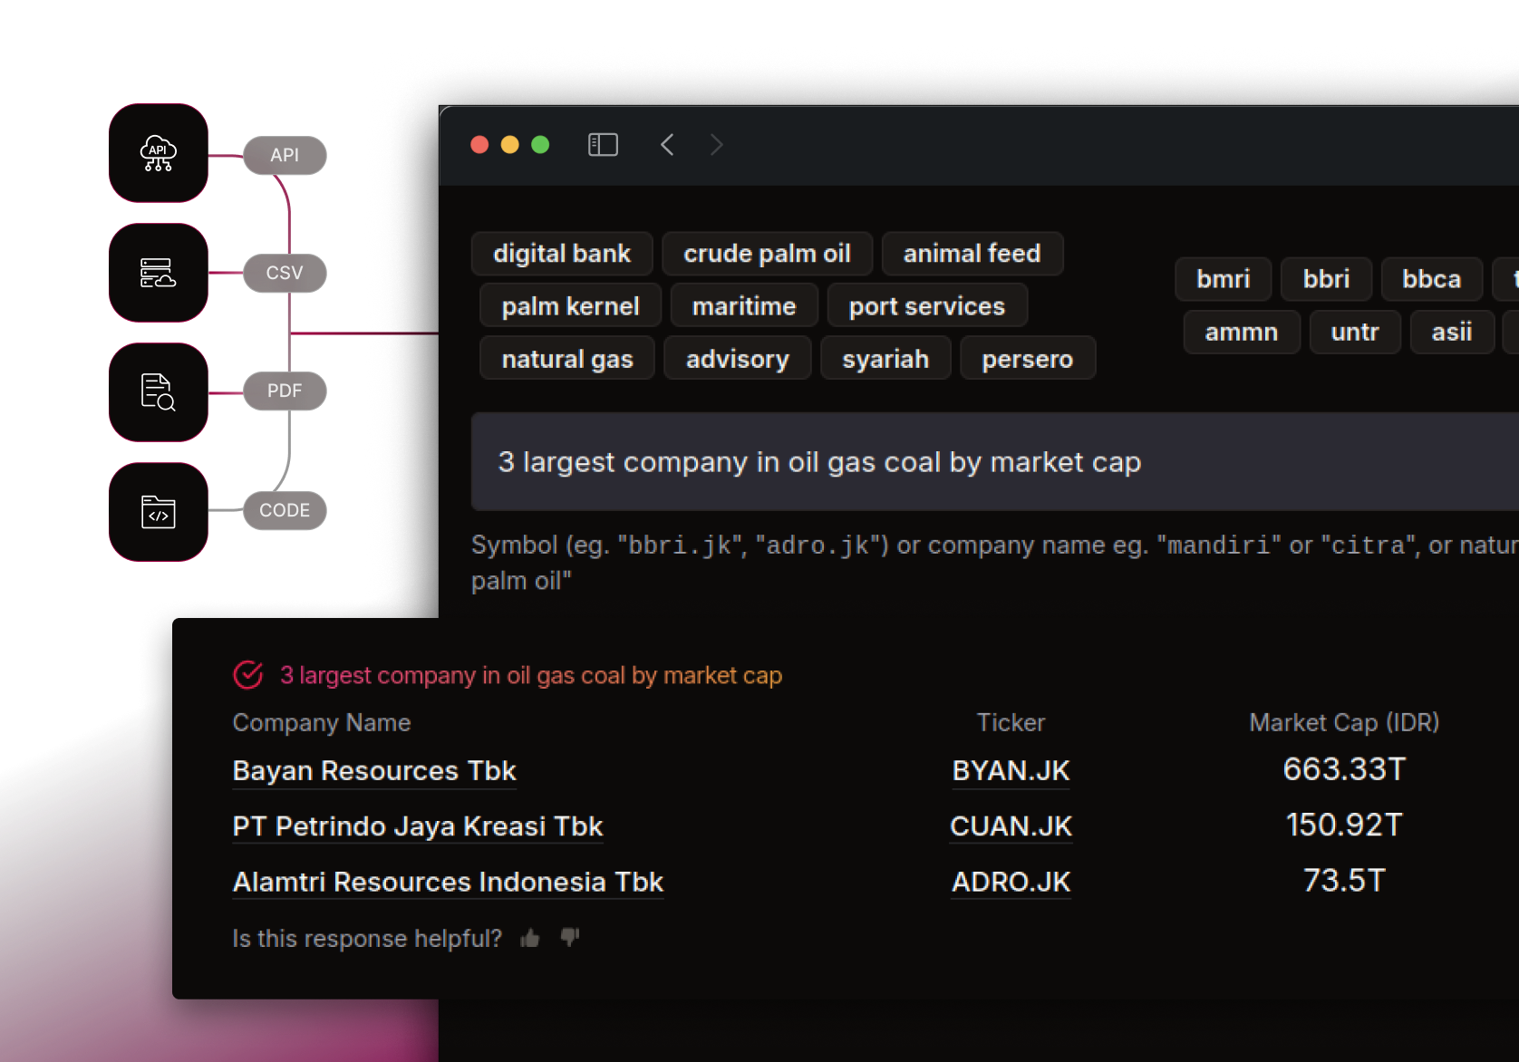The width and height of the screenshot is (1519, 1062).
Task: Select the crude palm oil tag
Action: click(x=767, y=254)
